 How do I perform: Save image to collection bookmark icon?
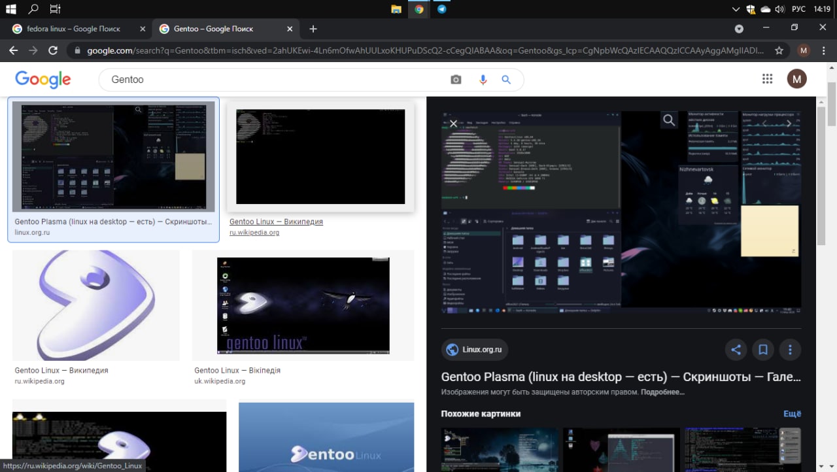[x=762, y=350]
